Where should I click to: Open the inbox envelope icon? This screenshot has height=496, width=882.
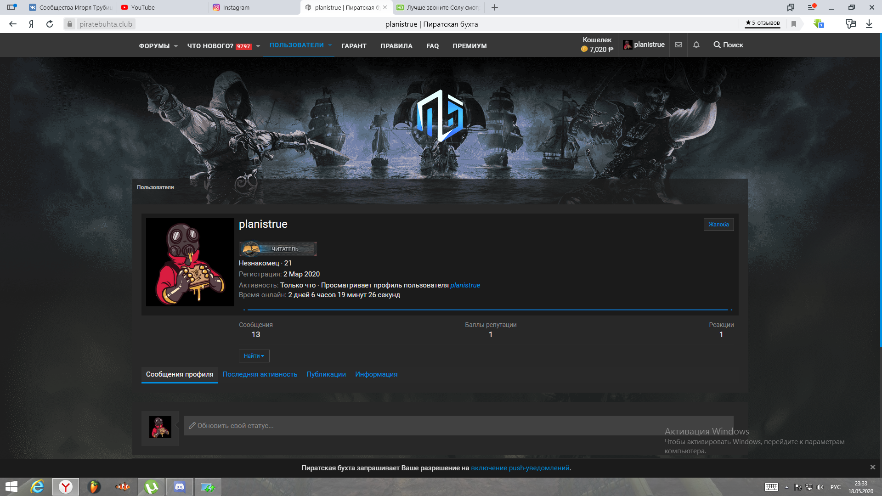coord(678,45)
